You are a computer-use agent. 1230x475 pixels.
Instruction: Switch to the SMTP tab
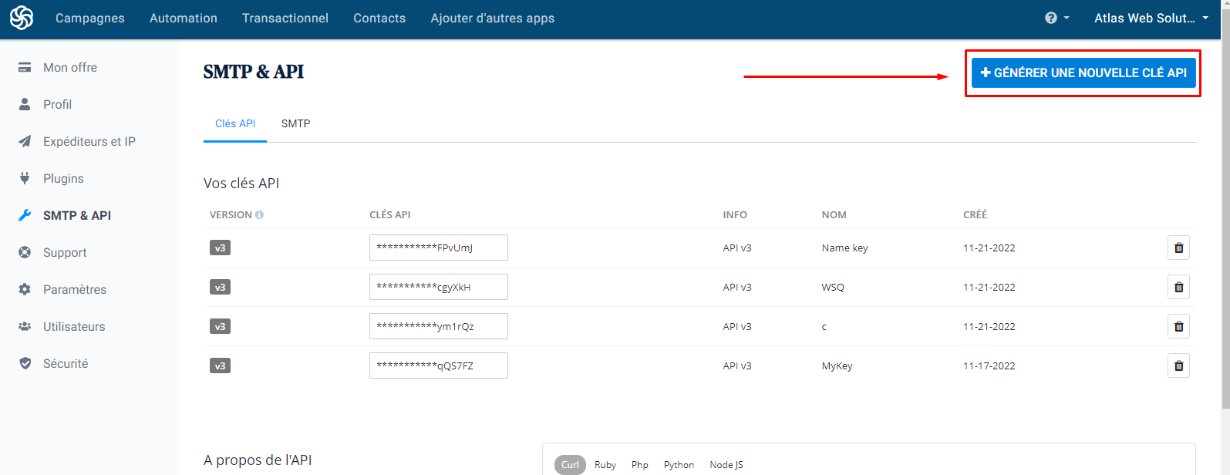point(295,123)
